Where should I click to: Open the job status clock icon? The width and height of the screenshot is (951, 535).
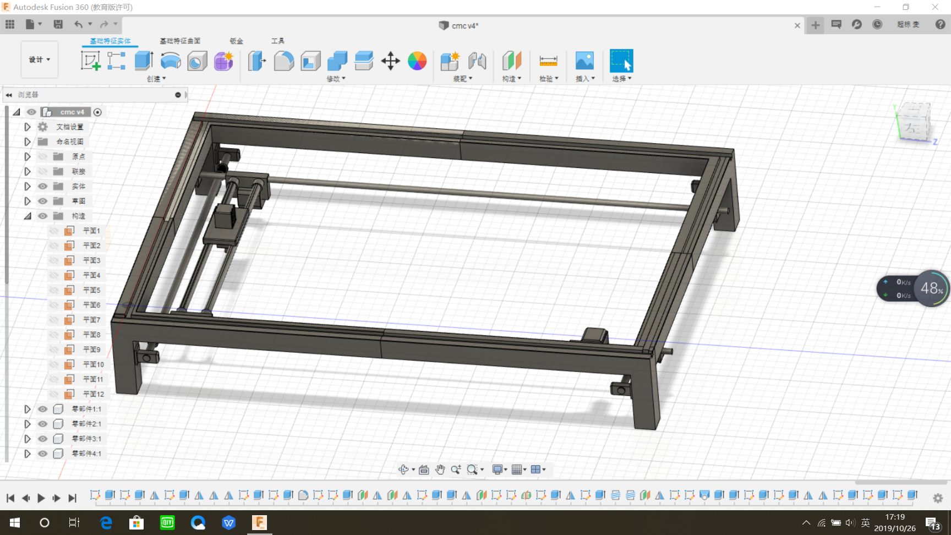877,24
